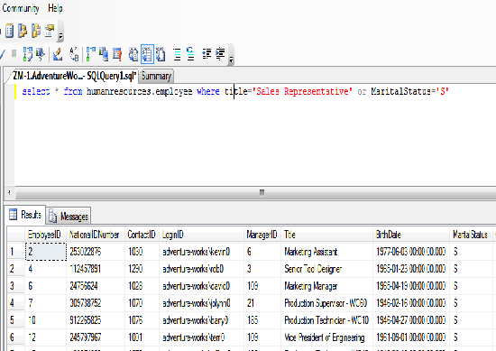The width and height of the screenshot is (496, 351).
Task: Select the 'Production Supervisor - WC60' cell
Action: pyautogui.click(x=326, y=303)
